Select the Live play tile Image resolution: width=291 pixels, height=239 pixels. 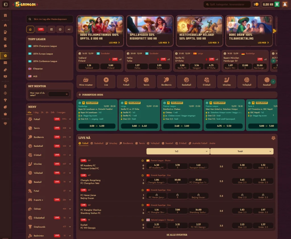[x=106, y=82]
